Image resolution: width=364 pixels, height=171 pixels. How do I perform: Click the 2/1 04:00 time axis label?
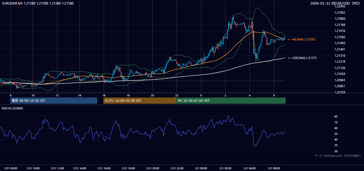pos(250,168)
